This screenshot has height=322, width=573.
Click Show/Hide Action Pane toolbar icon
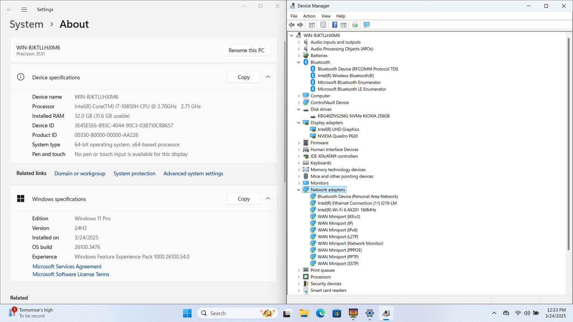coord(343,25)
